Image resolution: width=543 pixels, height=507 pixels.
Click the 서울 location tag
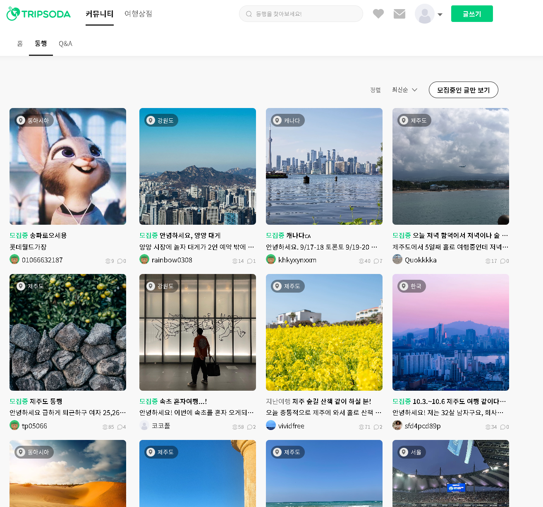tap(411, 452)
